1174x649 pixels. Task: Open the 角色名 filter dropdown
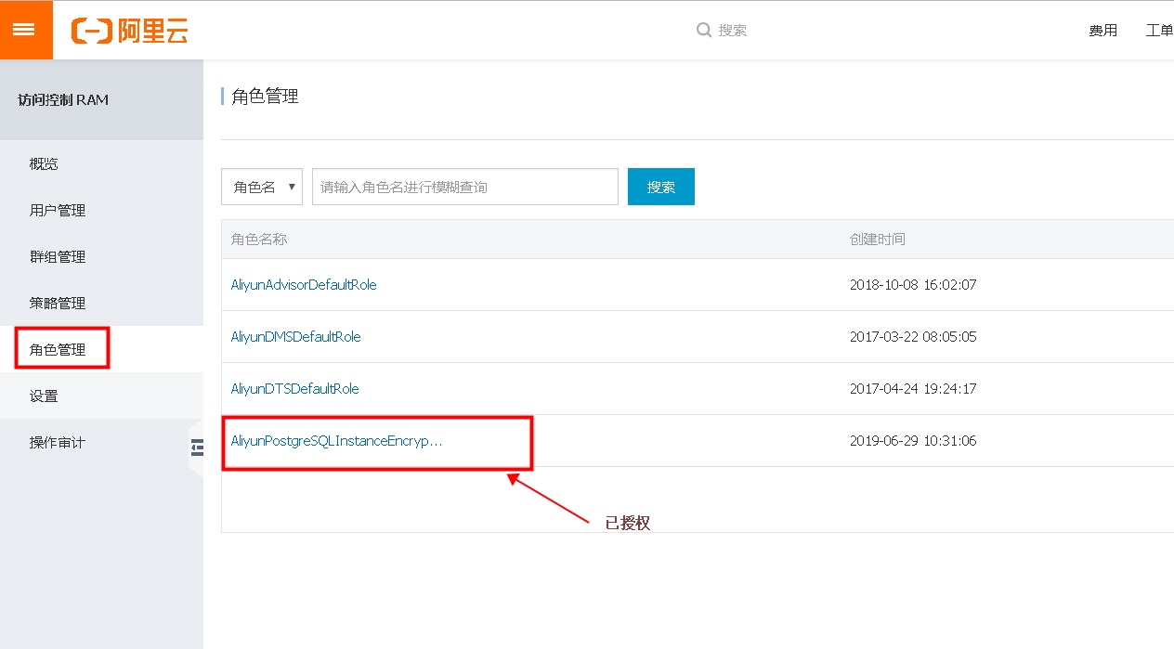pyautogui.click(x=262, y=187)
